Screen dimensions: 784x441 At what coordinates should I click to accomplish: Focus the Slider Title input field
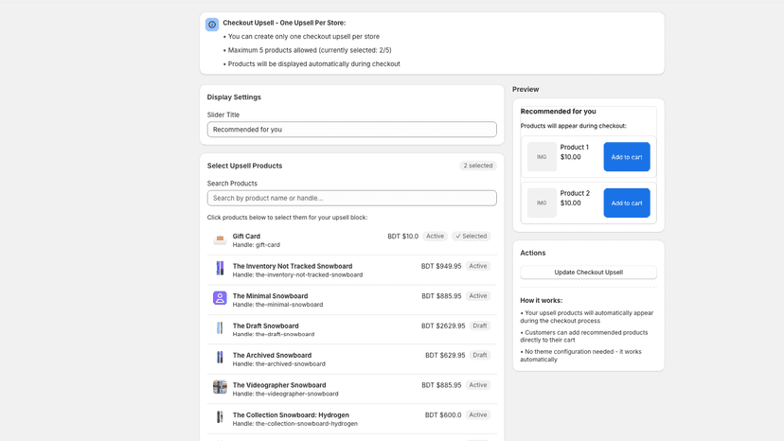click(x=351, y=130)
